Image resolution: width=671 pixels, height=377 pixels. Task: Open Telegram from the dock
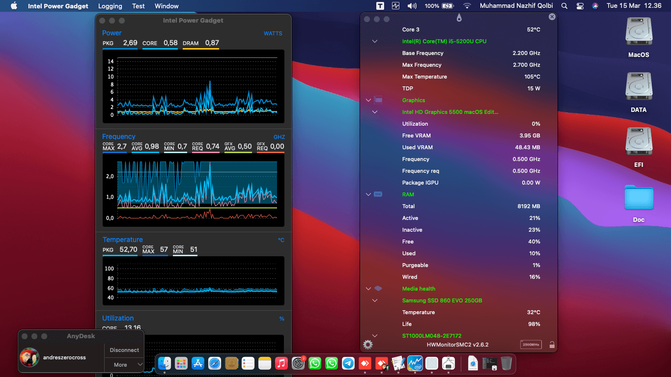(x=348, y=364)
